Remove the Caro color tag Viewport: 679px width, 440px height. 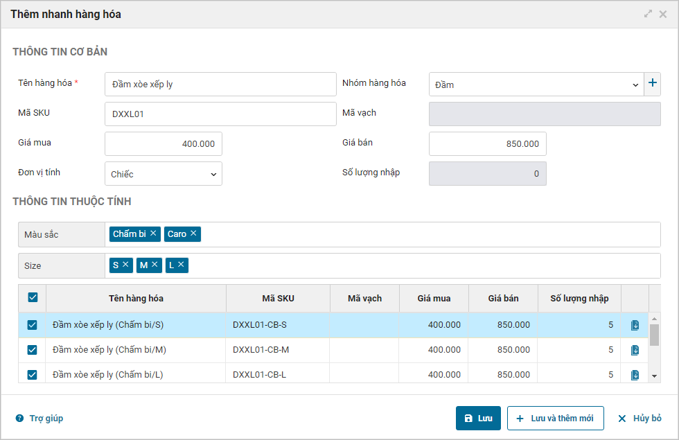click(x=193, y=234)
